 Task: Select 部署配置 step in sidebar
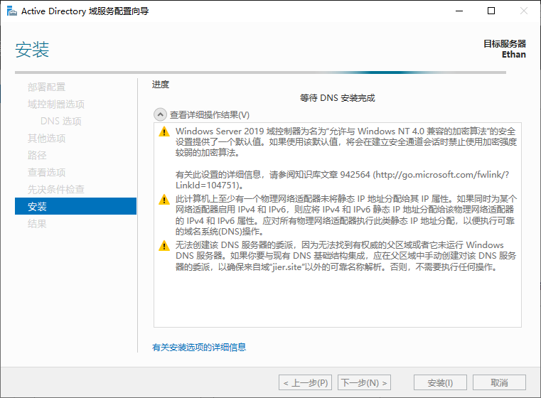(47, 87)
